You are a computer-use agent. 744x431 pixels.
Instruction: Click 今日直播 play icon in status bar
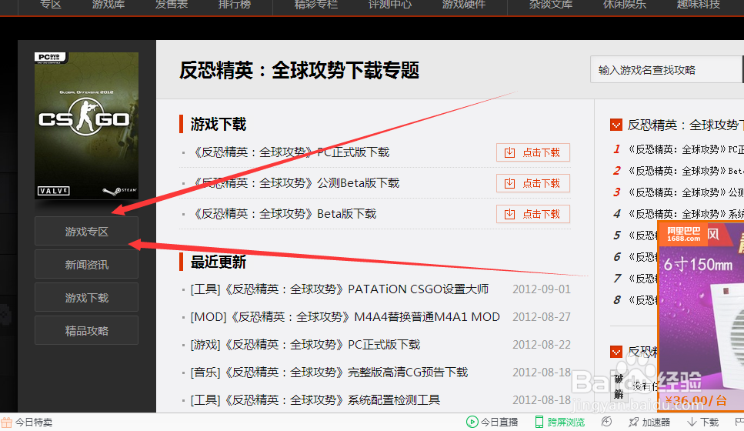click(x=472, y=422)
